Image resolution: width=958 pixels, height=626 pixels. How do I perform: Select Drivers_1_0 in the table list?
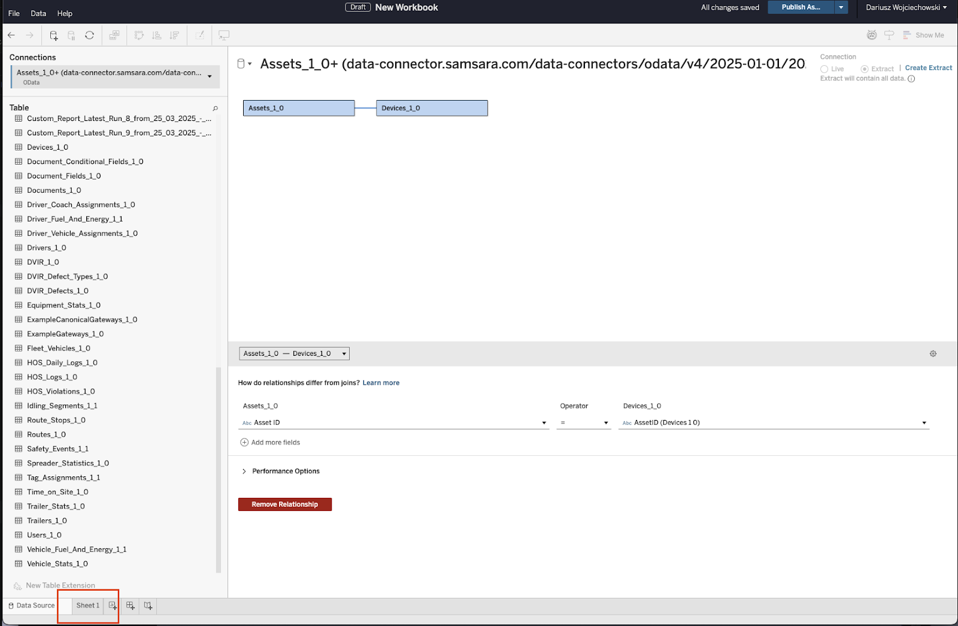(47, 248)
